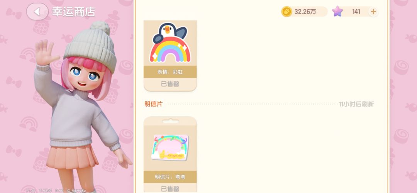Click the 11小时后刷新 refresh timer text
This screenshot has height=193, width=417.
coord(356,104)
